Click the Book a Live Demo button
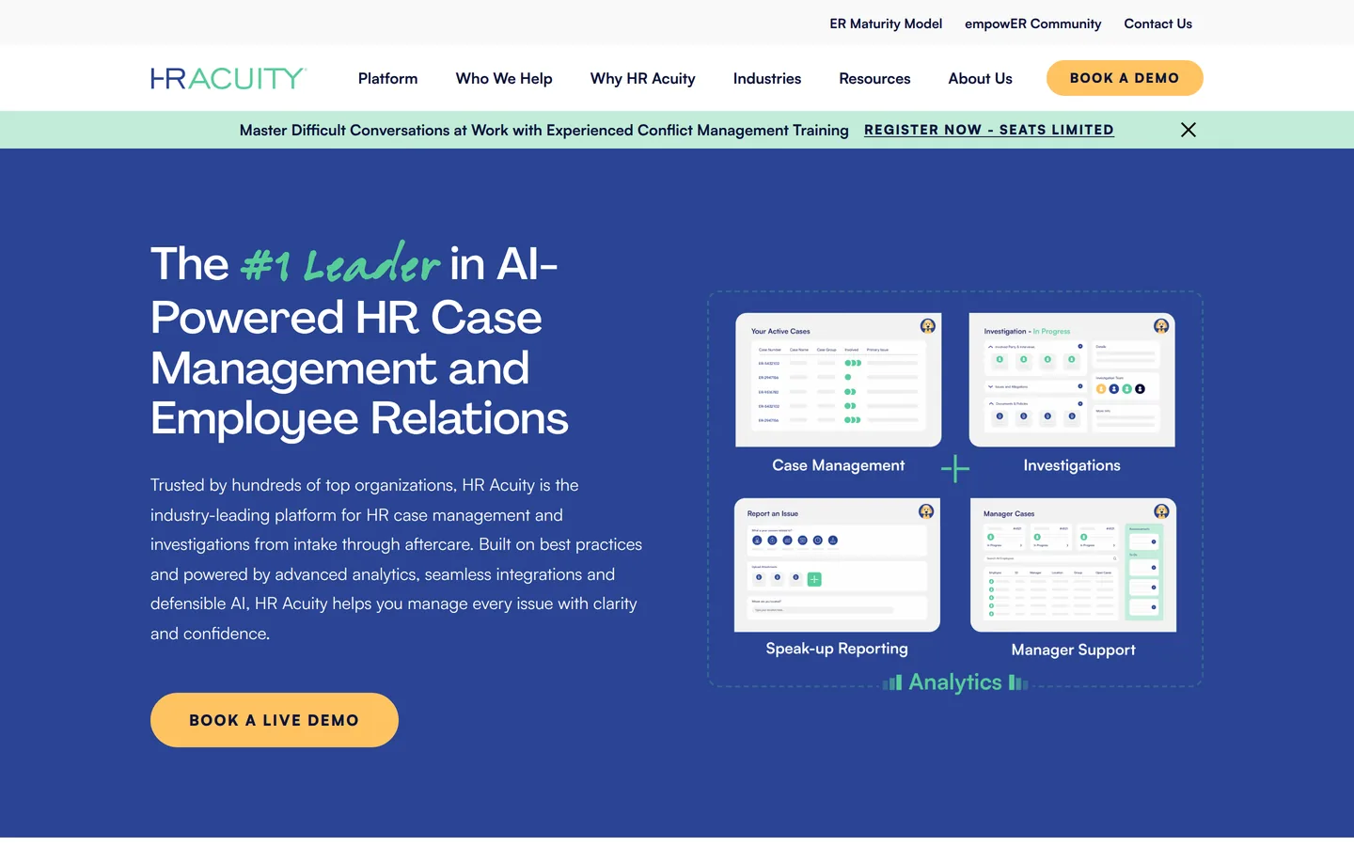 [275, 720]
